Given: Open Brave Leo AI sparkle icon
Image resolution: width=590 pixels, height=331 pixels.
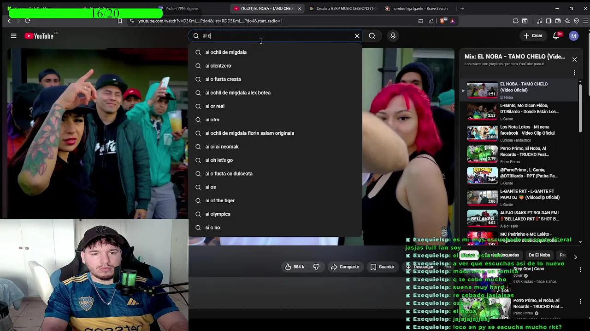Looking at the screenshot, I should pos(567,21).
